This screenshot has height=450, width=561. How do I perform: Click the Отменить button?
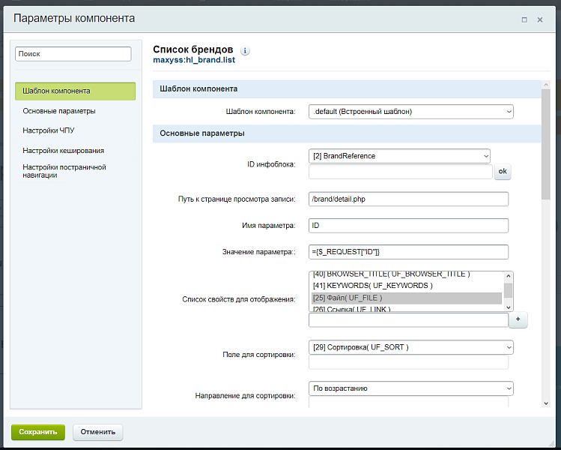pyautogui.click(x=97, y=432)
